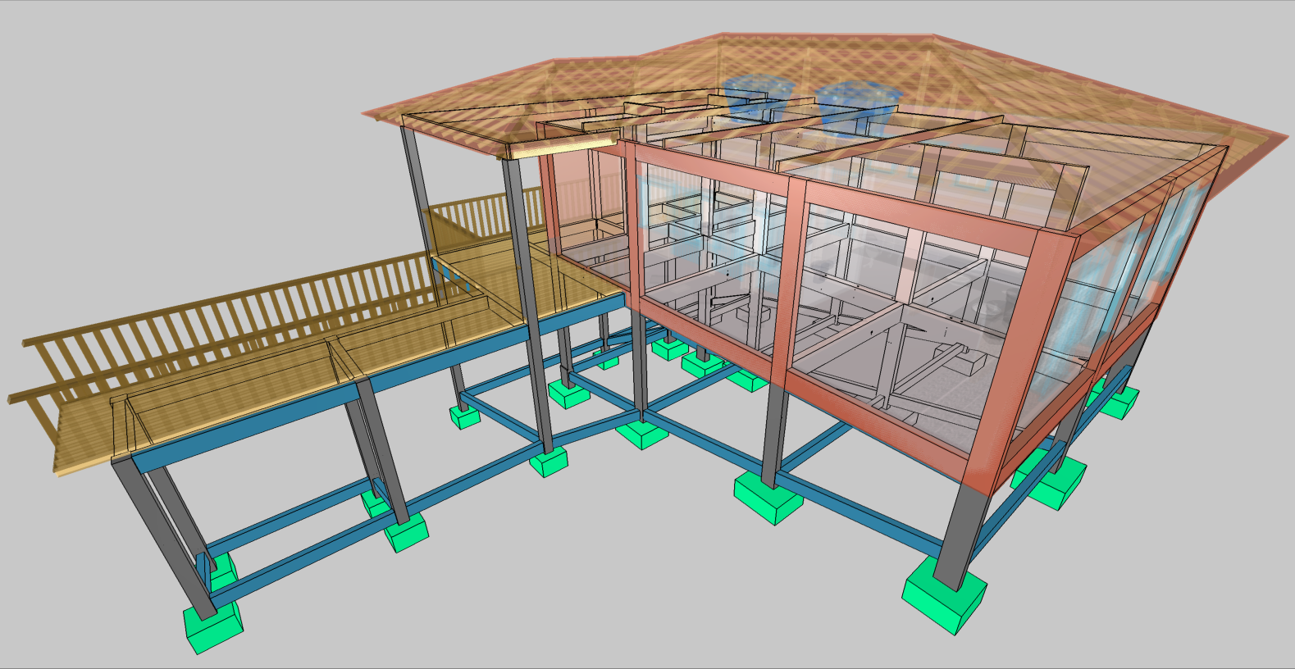The width and height of the screenshot is (1295, 669).
Task: Select the right blue water tank under roof
Action: pyautogui.click(x=858, y=101)
